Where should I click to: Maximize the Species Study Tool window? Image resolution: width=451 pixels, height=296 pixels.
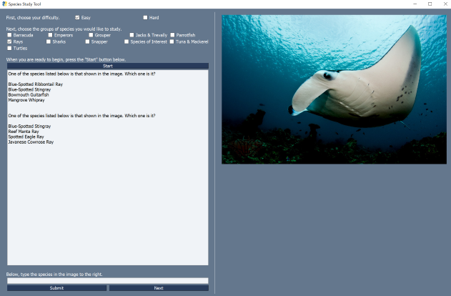click(x=430, y=4)
